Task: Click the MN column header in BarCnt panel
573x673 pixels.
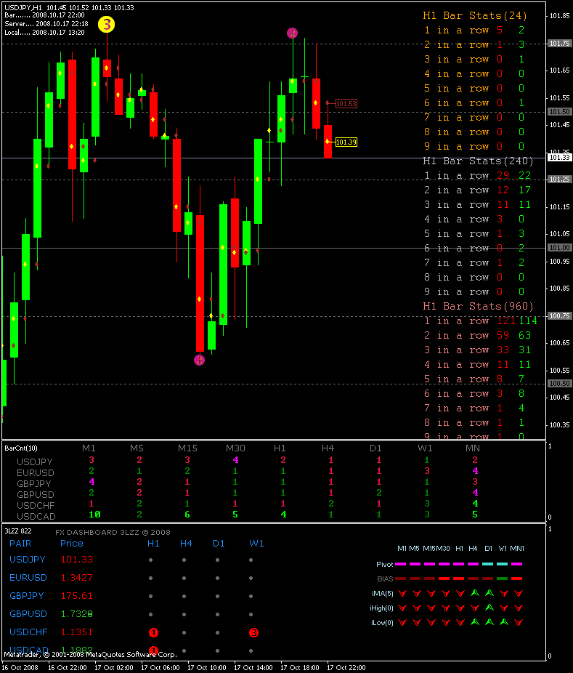Action: [473, 448]
